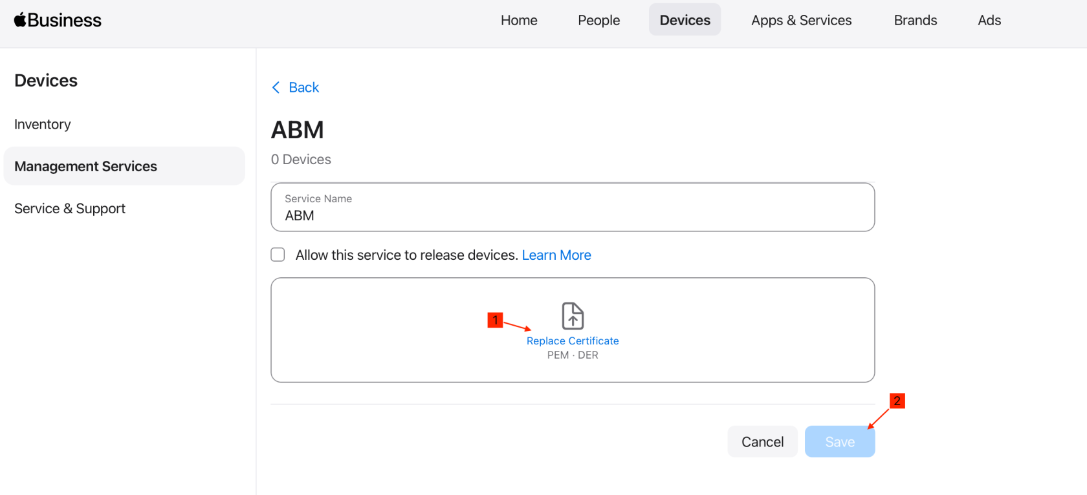Image resolution: width=1087 pixels, height=495 pixels.
Task: Open Service & Support sidebar item
Action: pos(70,208)
